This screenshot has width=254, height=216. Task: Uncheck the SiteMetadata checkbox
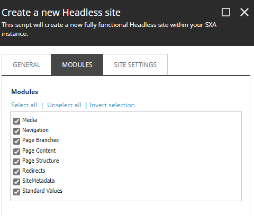coord(16,182)
